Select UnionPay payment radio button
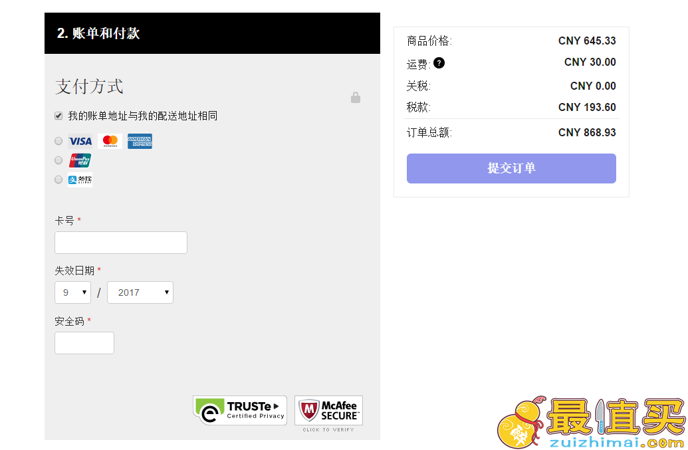This screenshot has width=688, height=450. point(58,160)
